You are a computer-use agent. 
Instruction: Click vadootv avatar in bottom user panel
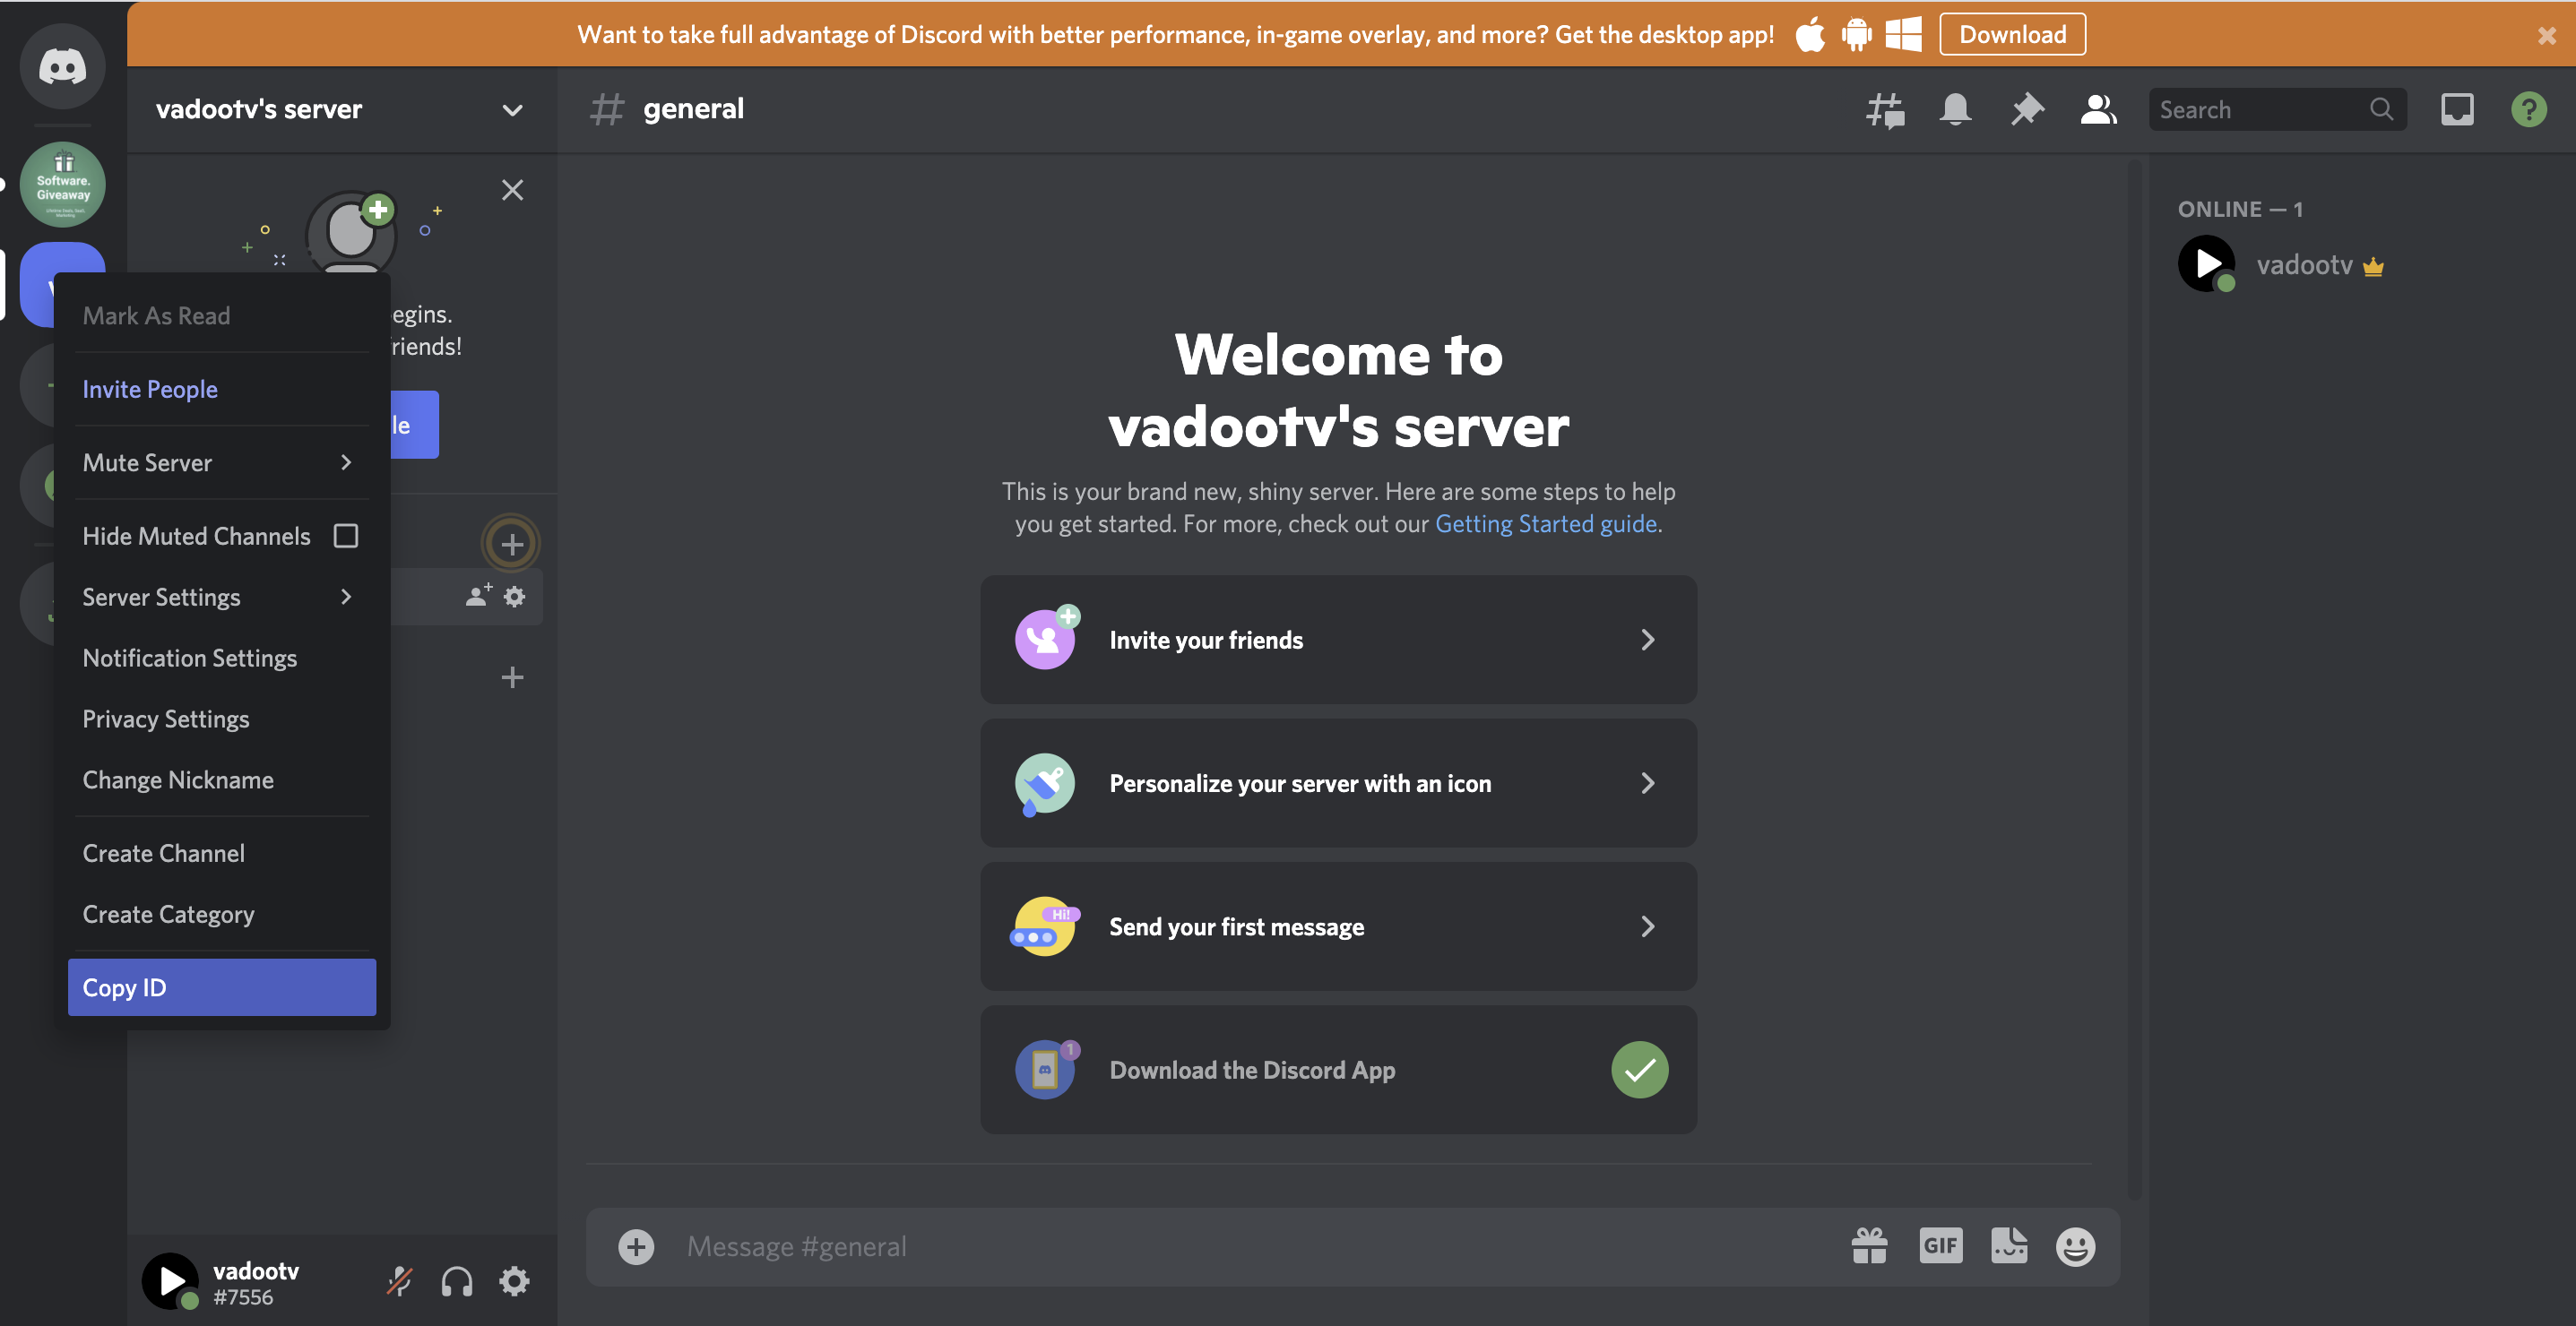tap(170, 1281)
